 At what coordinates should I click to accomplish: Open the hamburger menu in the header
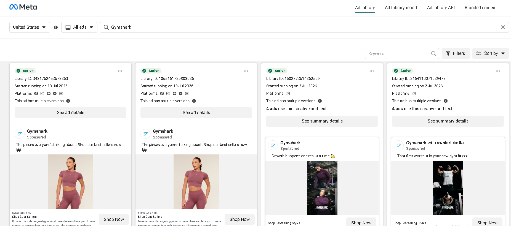click(505, 8)
